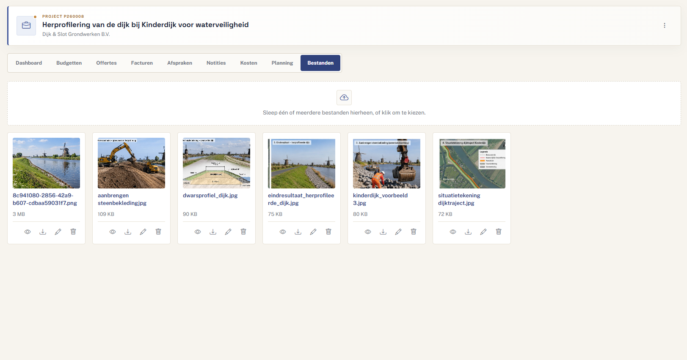Delete aanbrengen steenbekledingjpg
This screenshot has height=360, width=687.
(158, 232)
